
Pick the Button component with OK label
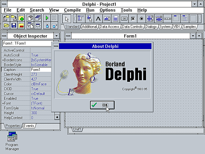[124, 19]
